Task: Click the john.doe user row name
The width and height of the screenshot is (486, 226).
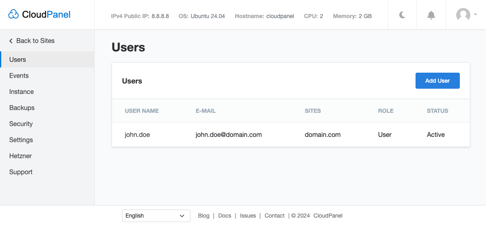Action: coord(137,134)
